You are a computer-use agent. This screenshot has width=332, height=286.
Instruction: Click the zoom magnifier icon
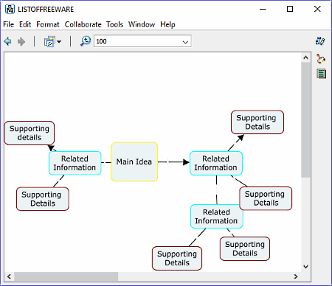pos(86,41)
